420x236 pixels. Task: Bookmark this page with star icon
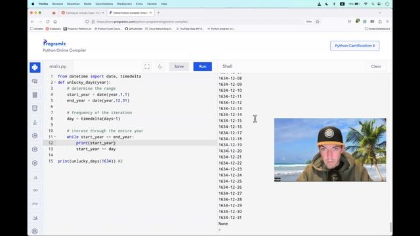point(318,22)
